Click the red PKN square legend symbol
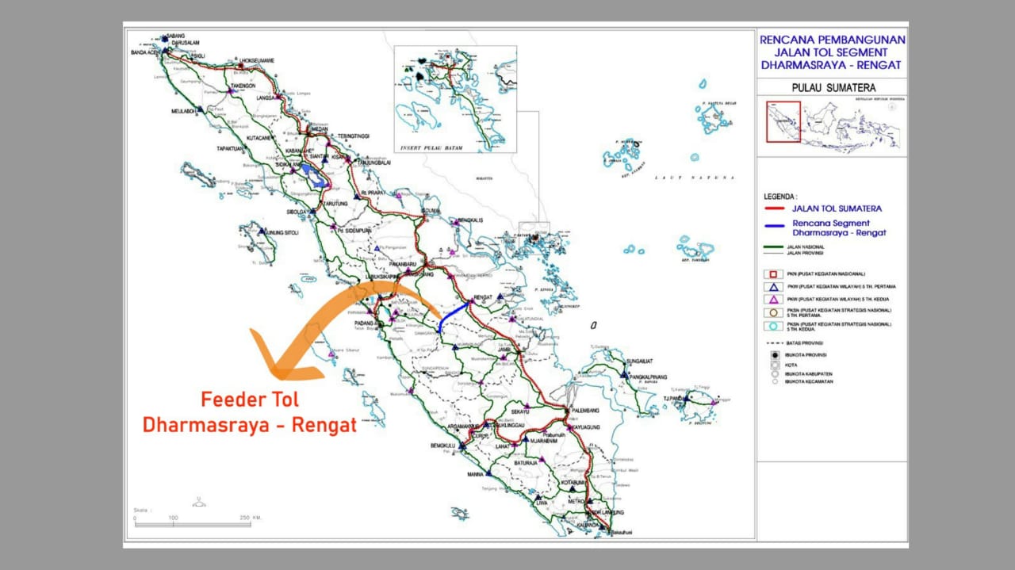This screenshot has width=1015, height=570. 772,274
